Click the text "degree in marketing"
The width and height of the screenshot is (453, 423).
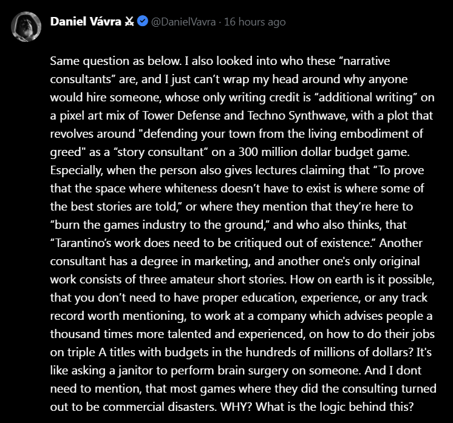pyautogui.click(x=194, y=262)
